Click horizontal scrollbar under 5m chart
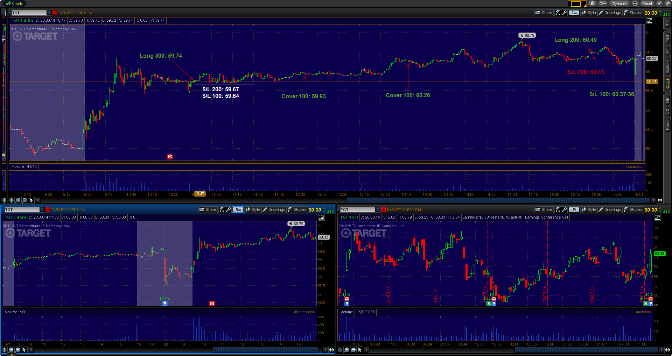672x356 pixels. click(266, 350)
